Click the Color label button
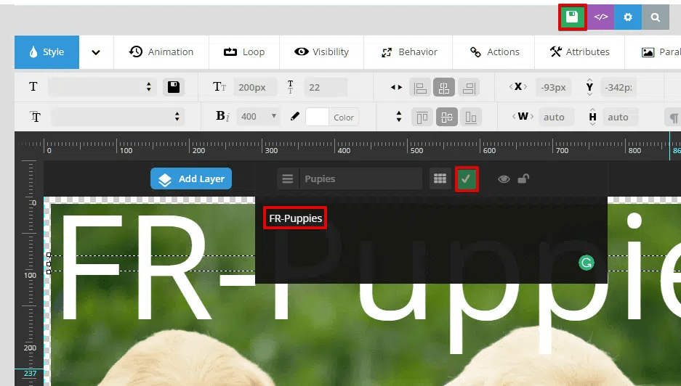Viewport: 681px width, 386px height. 344,117
